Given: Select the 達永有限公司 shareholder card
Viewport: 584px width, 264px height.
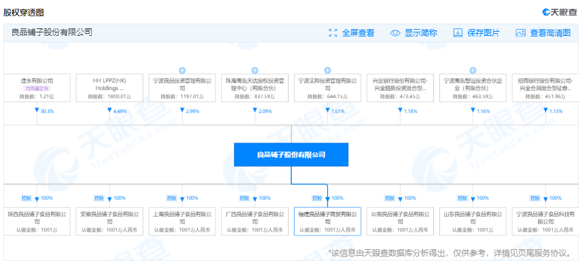Looking at the screenshot, I should [x=37, y=88].
